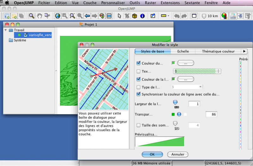Show more style tabs with arrow
The height and width of the screenshot is (166, 253).
(244, 51)
